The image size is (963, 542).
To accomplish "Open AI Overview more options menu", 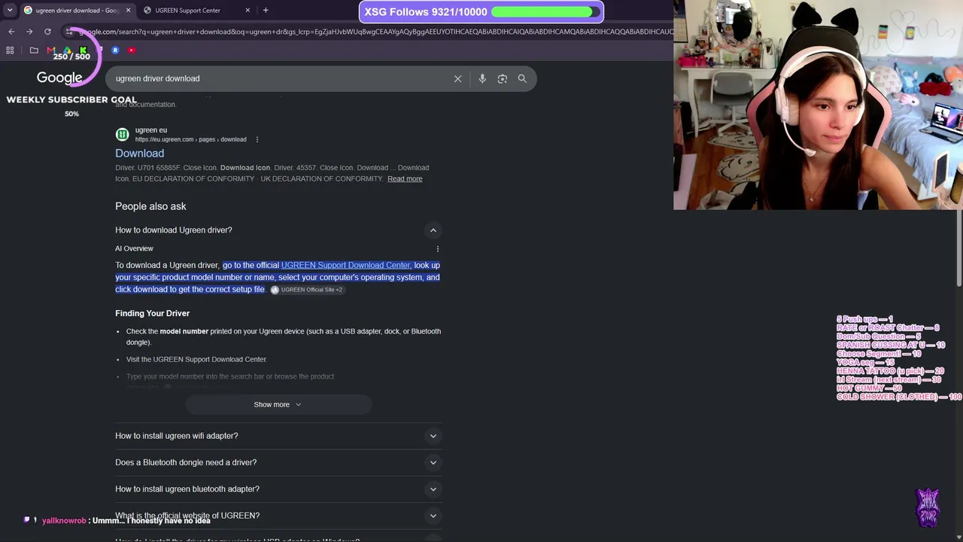I will click(438, 248).
